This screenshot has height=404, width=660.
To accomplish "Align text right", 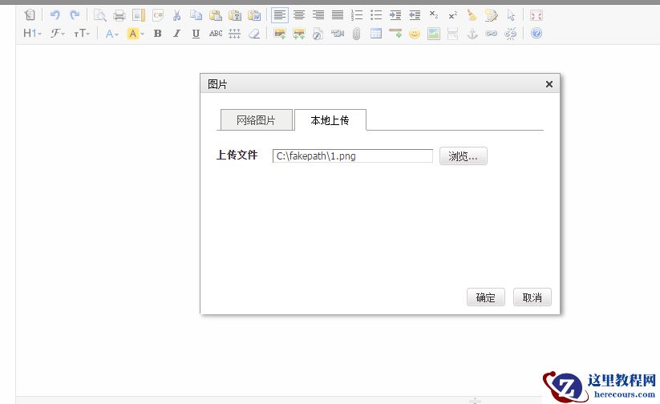I will tap(318, 15).
